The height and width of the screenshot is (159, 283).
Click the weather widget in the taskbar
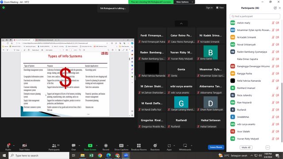tap(233, 155)
